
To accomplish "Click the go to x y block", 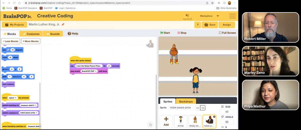I will (x=12, y=69).
